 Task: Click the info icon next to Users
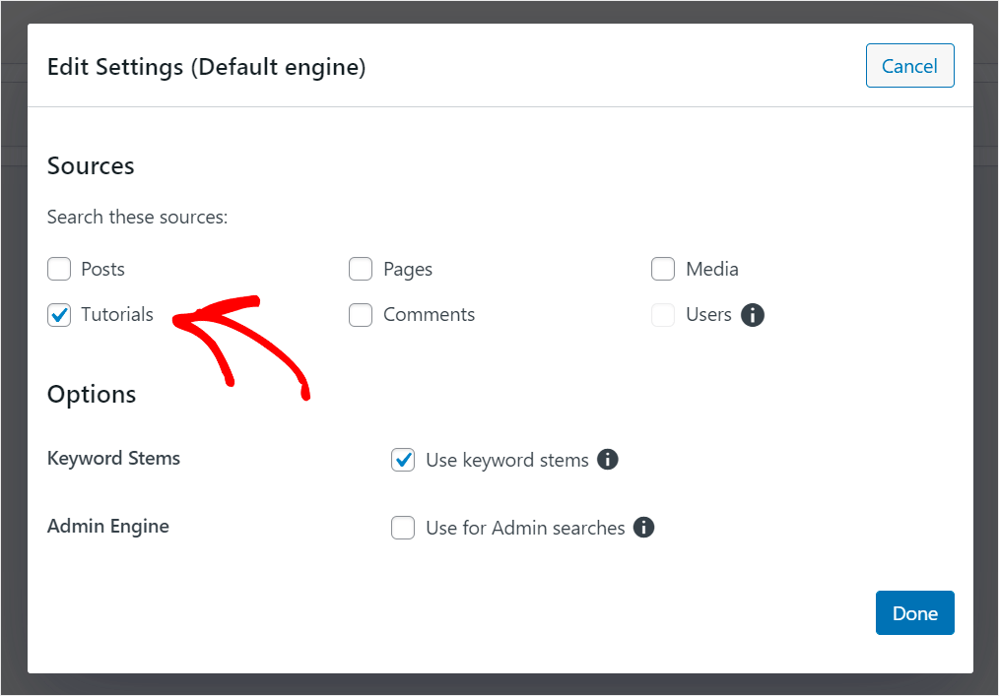(753, 315)
